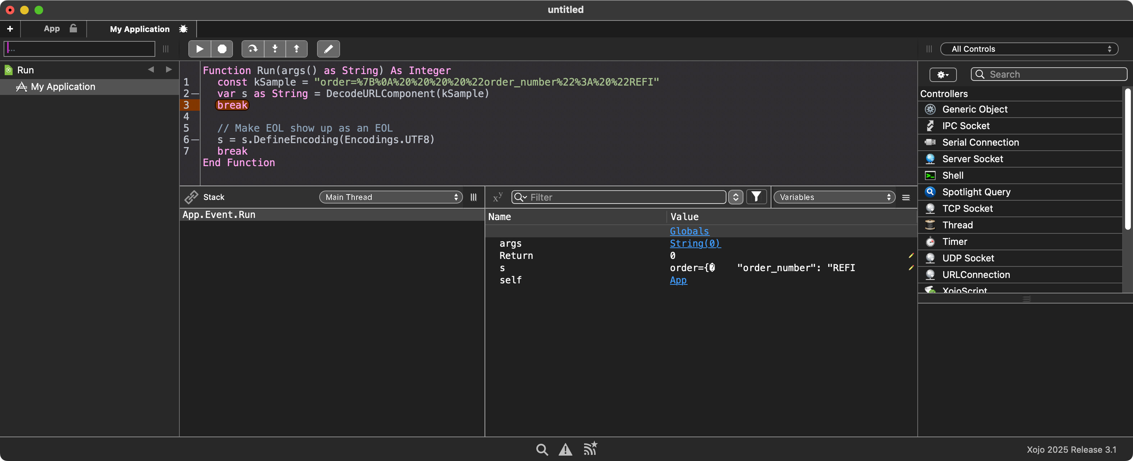Open the Main Thread dropdown
Viewport: 1133px width, 461px height.
pos(391,197)
